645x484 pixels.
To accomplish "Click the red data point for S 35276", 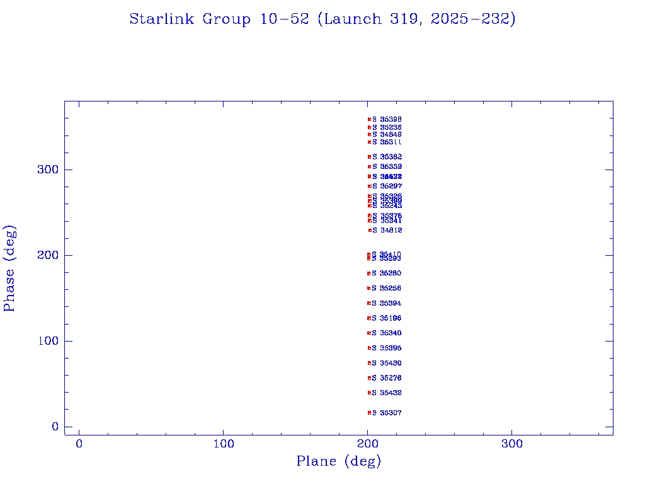I will (370, 378).
